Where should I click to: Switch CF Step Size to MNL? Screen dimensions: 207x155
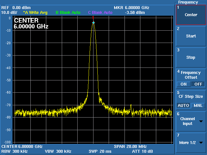(198, 106)
